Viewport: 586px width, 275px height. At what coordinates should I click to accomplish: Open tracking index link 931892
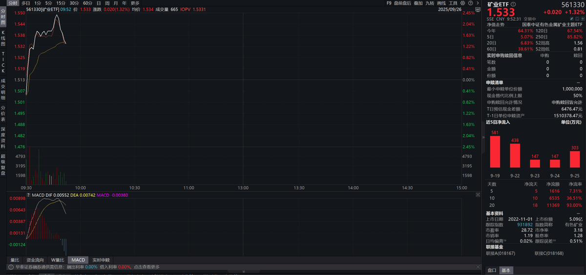525,224
